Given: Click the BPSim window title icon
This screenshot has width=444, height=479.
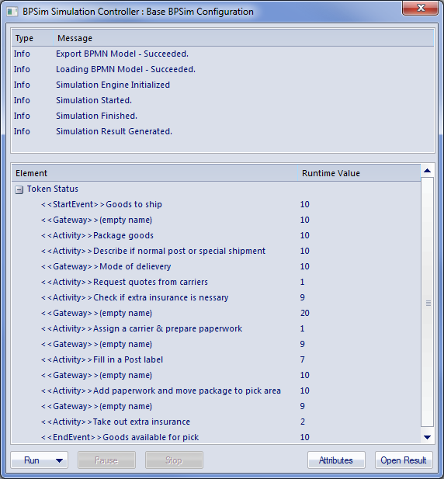Looking at the screenshot, I should pyautogui.click(x=12, y=12).
